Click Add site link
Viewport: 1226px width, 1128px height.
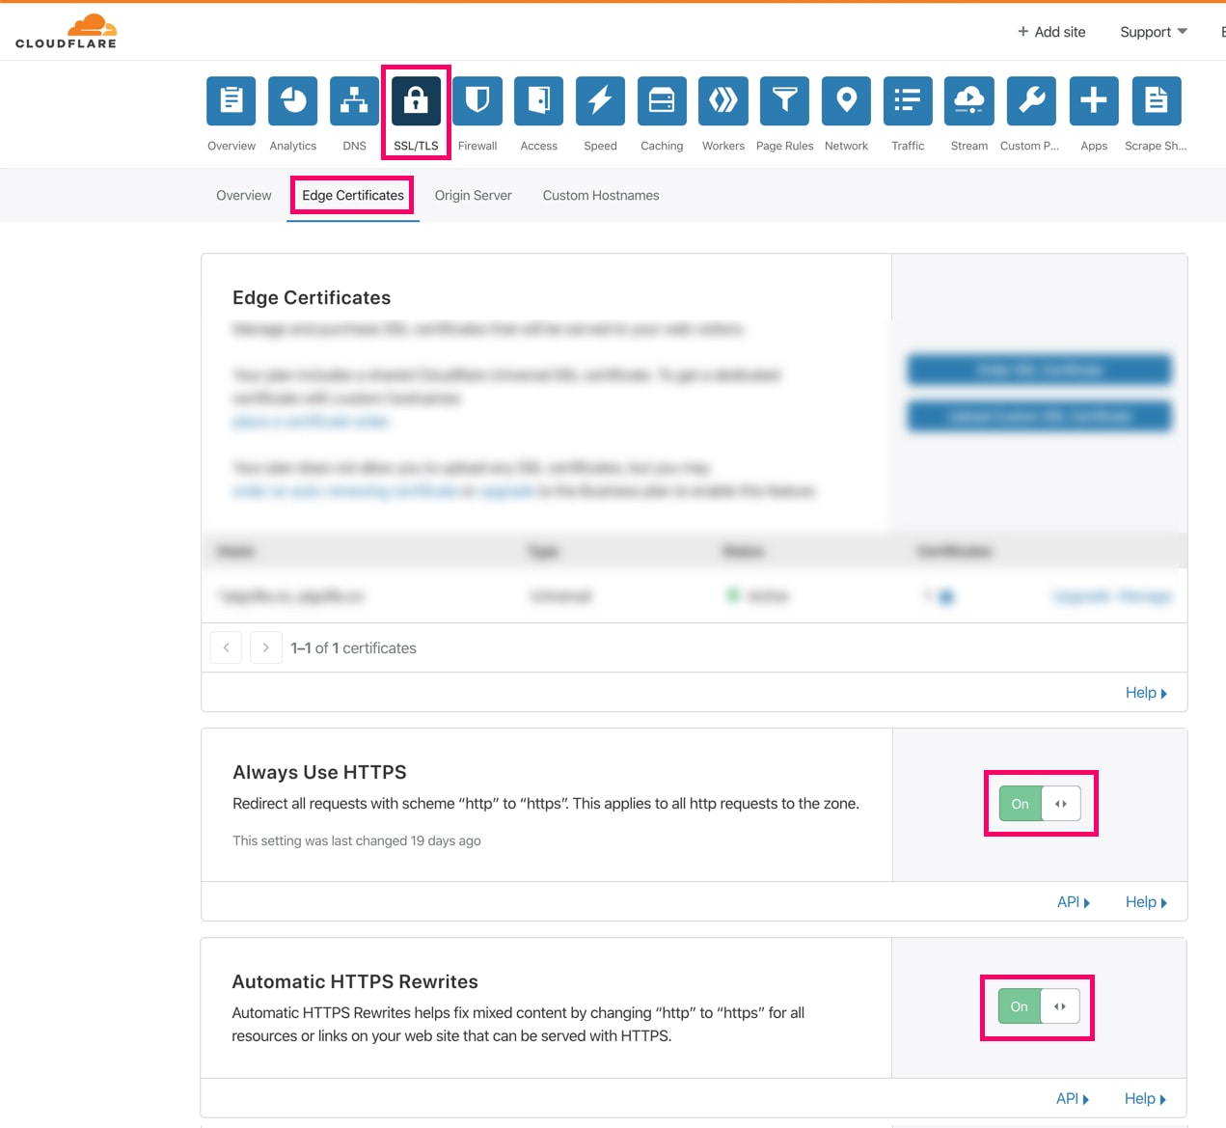(1051, 32)
